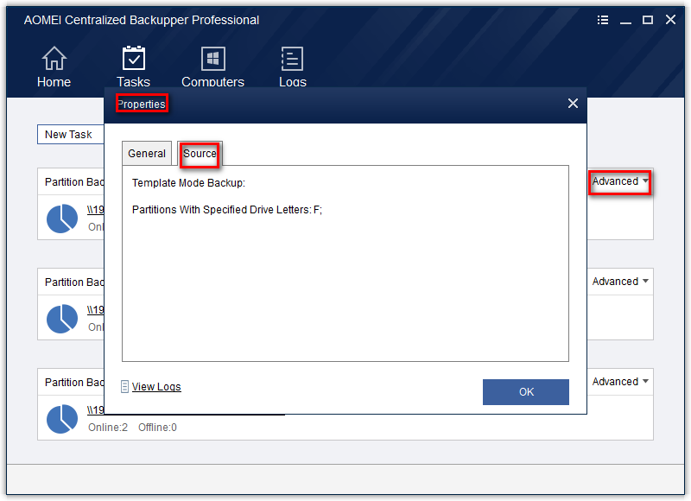Open the Tasks section
The image size is (691, 501).
[x=134, y=67]
